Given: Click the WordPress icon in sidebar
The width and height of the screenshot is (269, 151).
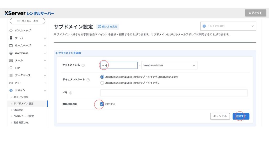Looking at the screenshot, I should point(11,53).
